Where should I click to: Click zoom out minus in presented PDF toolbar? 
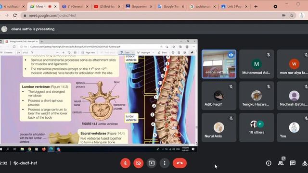57,52
